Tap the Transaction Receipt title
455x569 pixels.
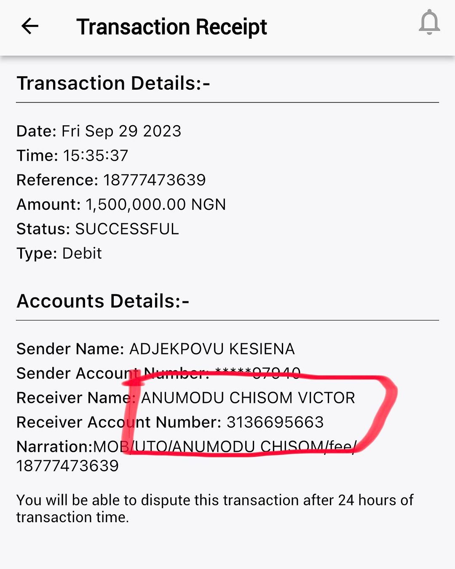pyautogui.click(x=171, y=27)
